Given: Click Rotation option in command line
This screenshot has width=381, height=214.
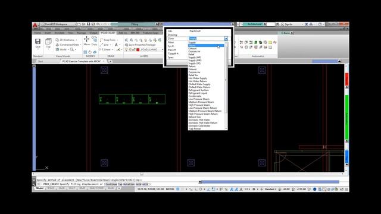Looking at the screenshot, I should click(129, 184).
